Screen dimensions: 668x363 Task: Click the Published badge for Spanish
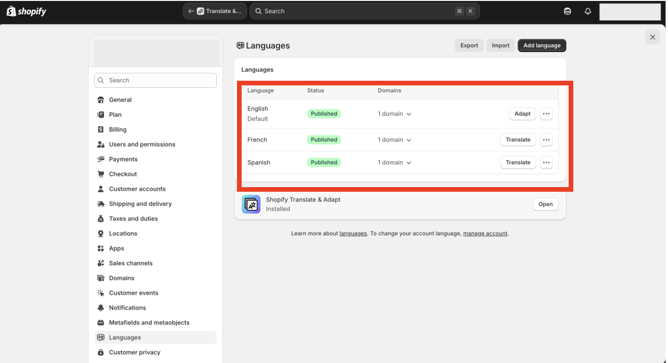[x=324, y=162]
